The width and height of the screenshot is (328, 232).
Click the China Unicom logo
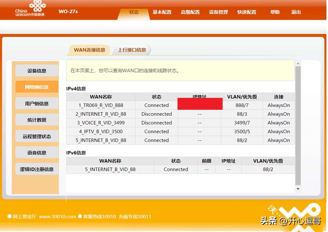[29, 9]
